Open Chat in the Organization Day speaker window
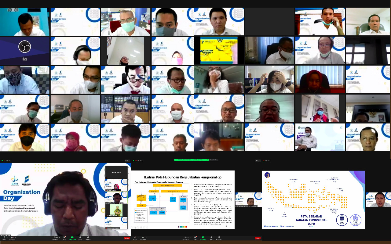 (64, 238)
